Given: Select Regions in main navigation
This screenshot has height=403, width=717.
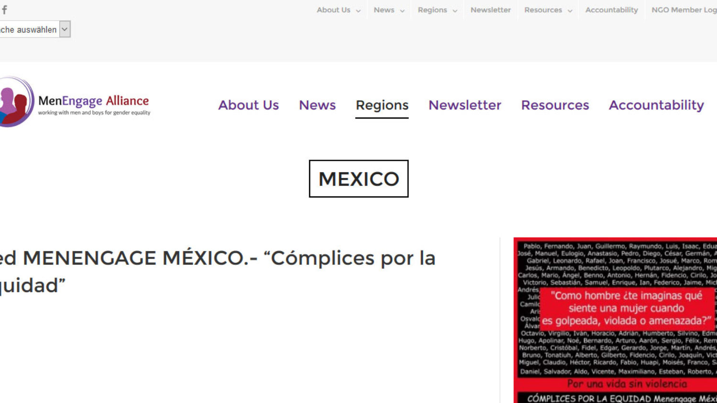Looking at the screenshot, I should [382, 105].
